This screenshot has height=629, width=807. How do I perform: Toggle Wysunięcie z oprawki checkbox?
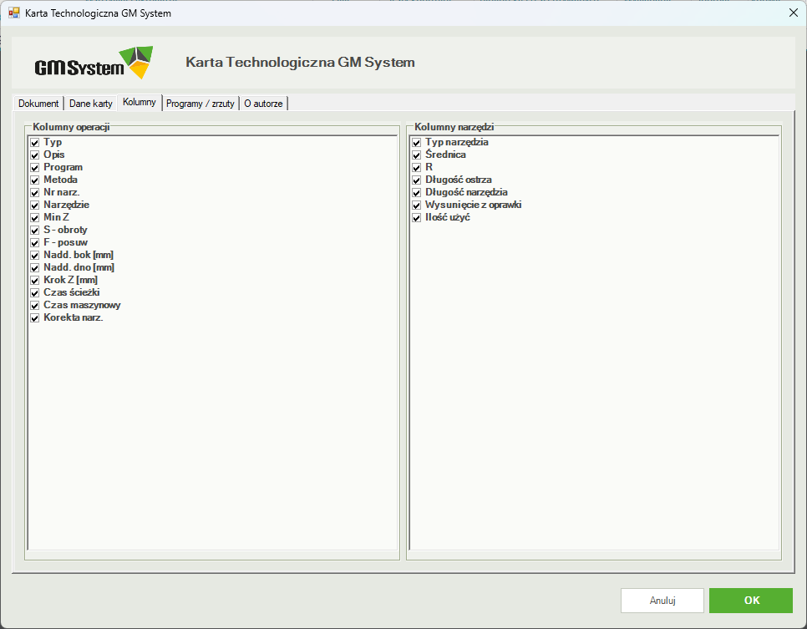point(417,205)
